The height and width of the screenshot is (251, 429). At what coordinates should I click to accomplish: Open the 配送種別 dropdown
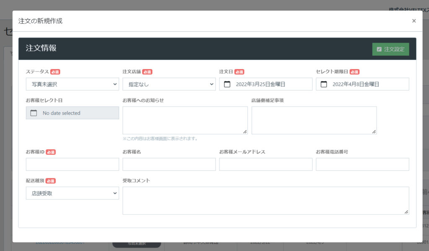coord(72,193)
